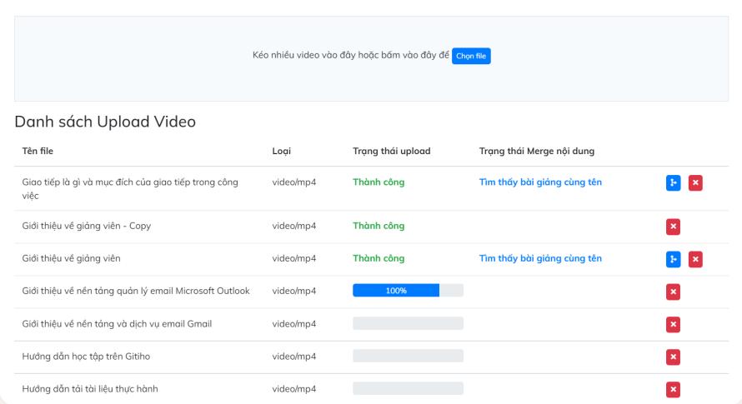Remove the Microsoft Outlook video upload
This screenshot has width=742, height=404.
tap(673, 292)
